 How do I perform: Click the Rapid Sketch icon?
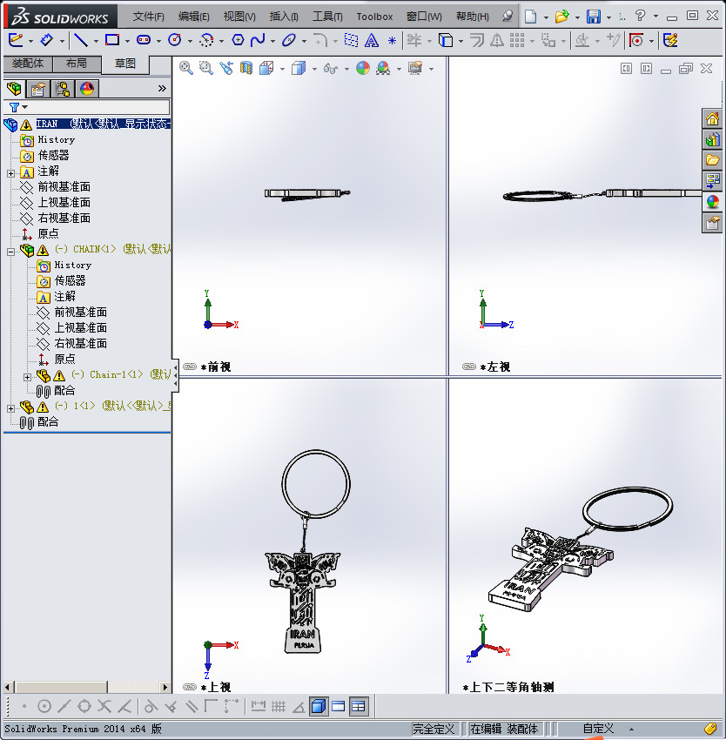click(670, 41)
